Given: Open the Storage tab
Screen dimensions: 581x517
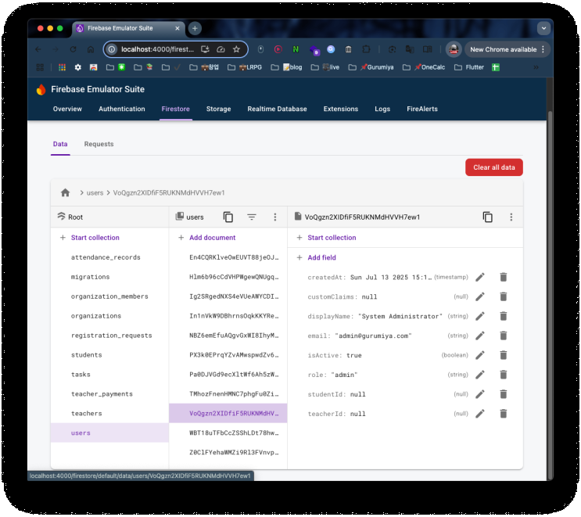Looking at the screenshot, I should 218,109.
